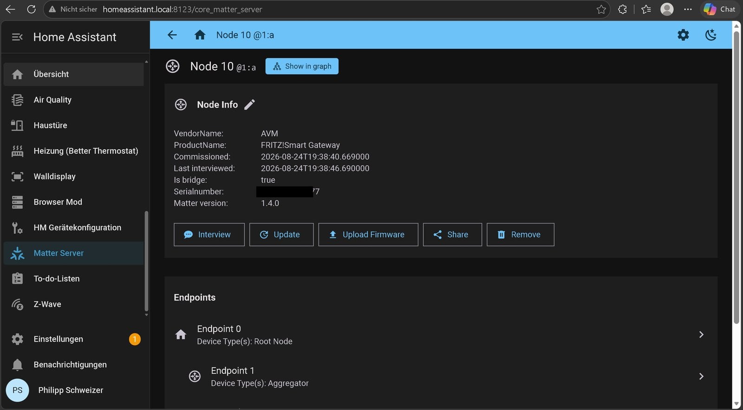The image size is (743, 410).
Task: Click the Haustüre door icon
Action: (x=17, y=125)
